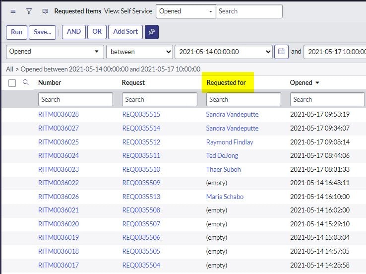Image resolution: width=366 pixels, height=274 pixels.
Task: Click the Add Sort button
Action: 125,32
